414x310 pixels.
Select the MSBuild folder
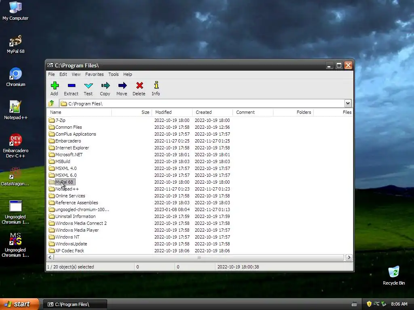63,161
